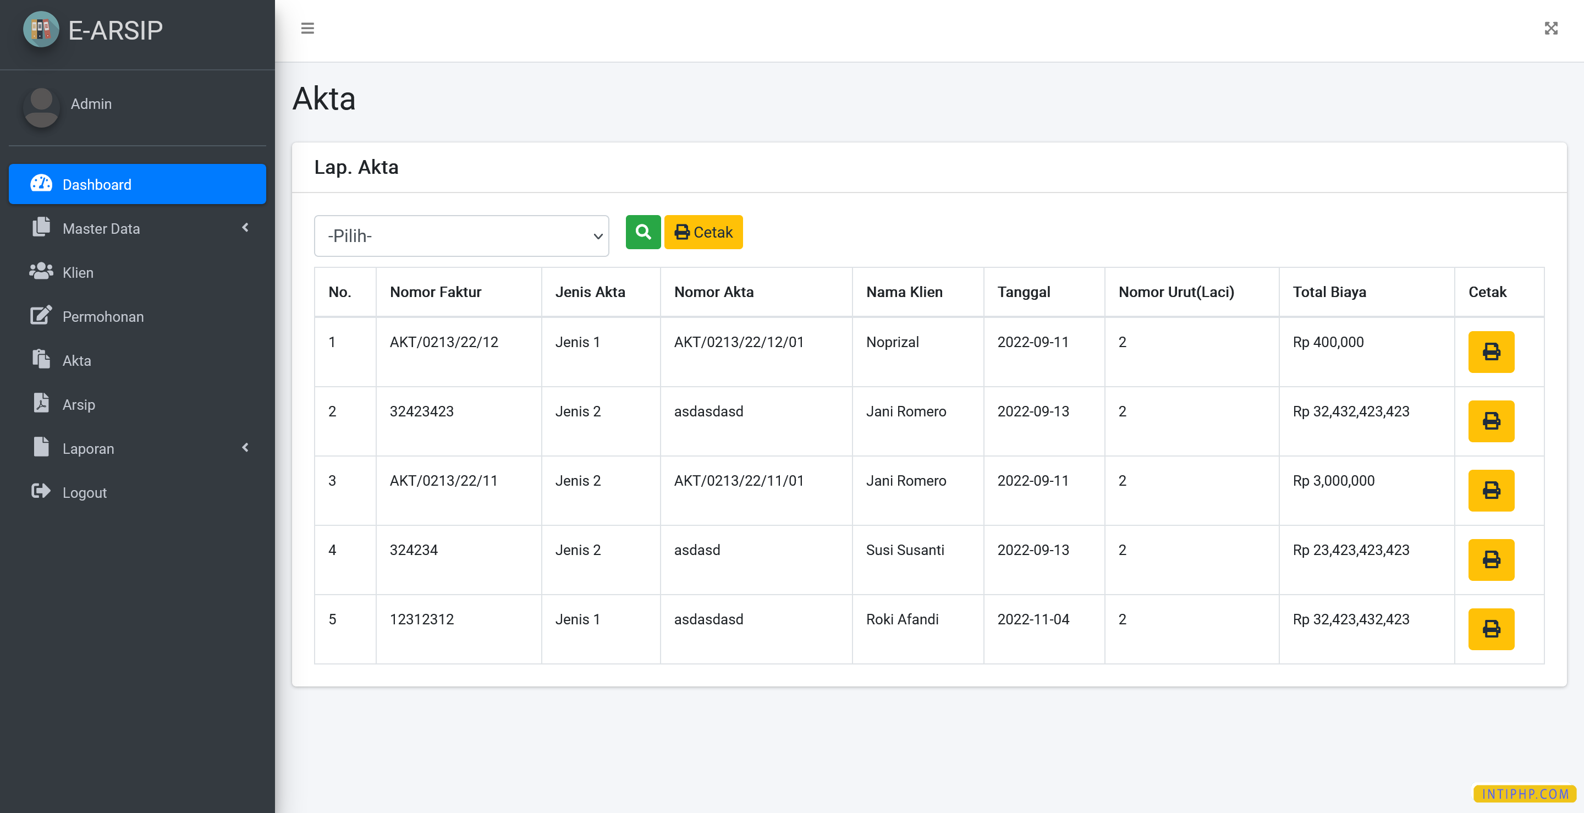Toggle fullscreen with the expand arrows icon
1584x813 pixels.
click(1550, 28)
